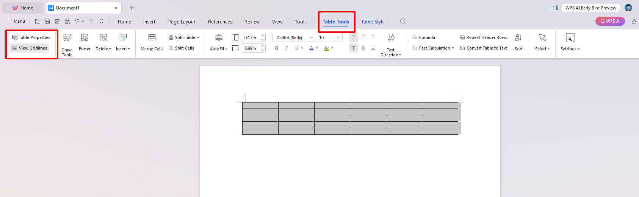Align cell text to top

[353, 48]
